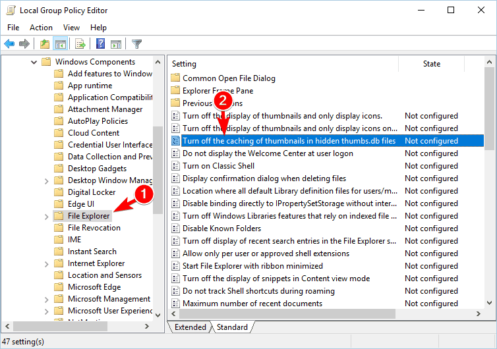Switch to the Standard tab

(232, 327)
